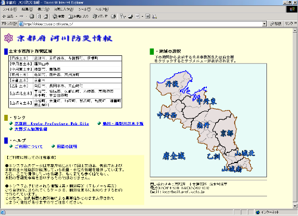Open the Favorites toolbar button
This screenshot has width=298, height=216.
coord(78,17)
